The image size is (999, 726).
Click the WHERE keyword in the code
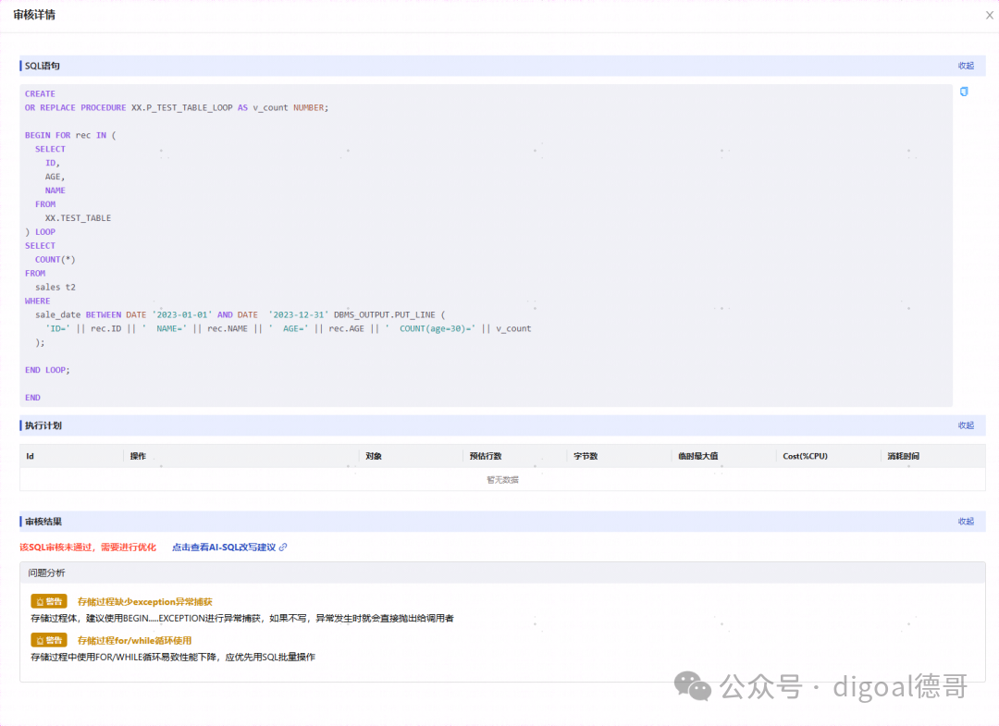pyautogui.click(x=37, y=301)
